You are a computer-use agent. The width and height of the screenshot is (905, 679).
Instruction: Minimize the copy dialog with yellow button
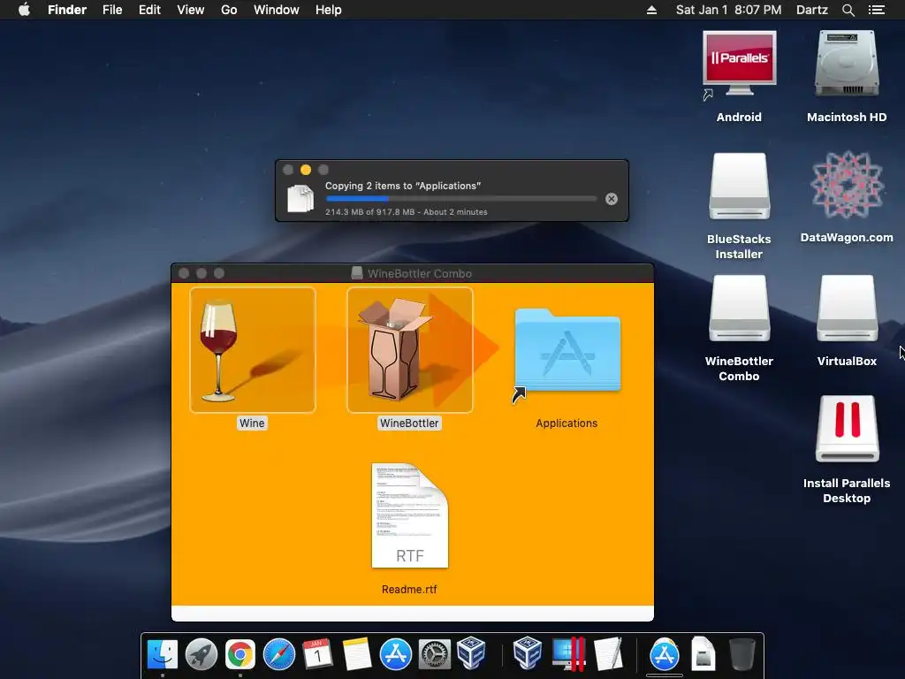pos(306,170)
